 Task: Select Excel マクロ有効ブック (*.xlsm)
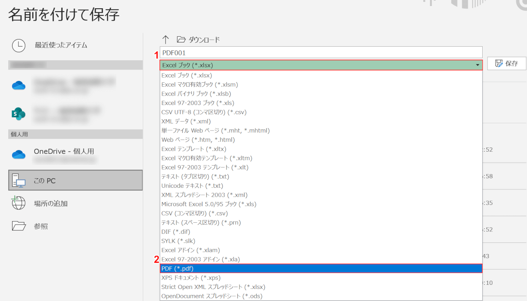(321, 85)
